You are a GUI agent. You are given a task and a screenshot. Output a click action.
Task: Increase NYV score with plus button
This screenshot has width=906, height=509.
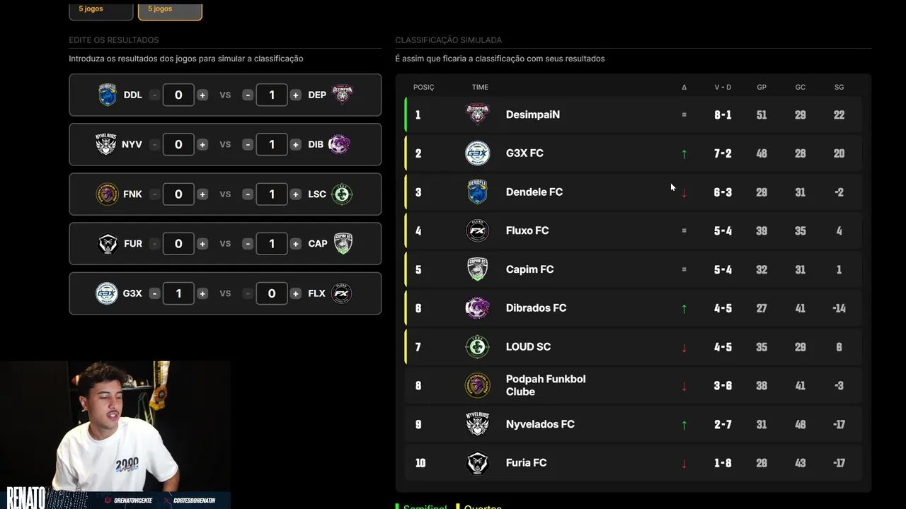[x=202, y=144]
